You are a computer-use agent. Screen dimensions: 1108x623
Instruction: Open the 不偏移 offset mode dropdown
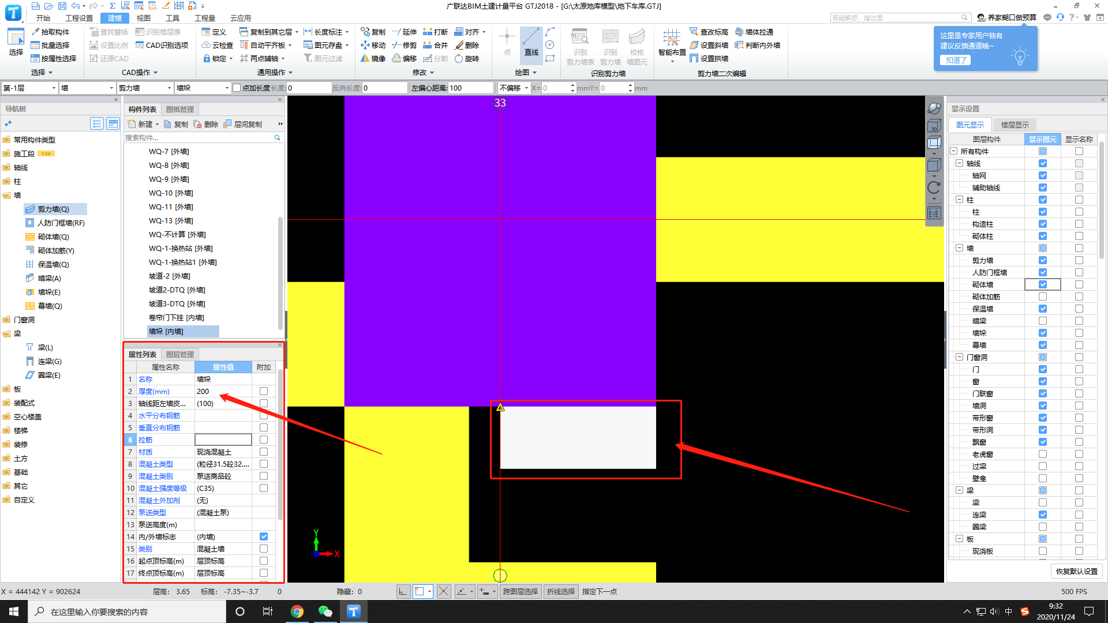pyautogui.click(x=514, y=88)
